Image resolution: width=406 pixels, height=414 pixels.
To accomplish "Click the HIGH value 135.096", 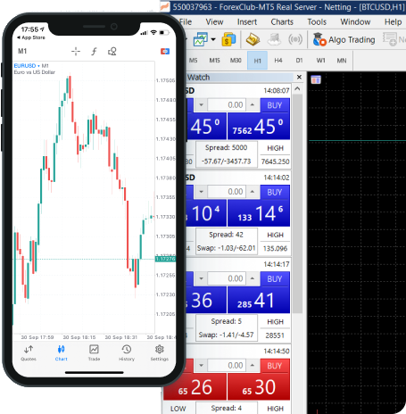I will [x=275, y=248].
